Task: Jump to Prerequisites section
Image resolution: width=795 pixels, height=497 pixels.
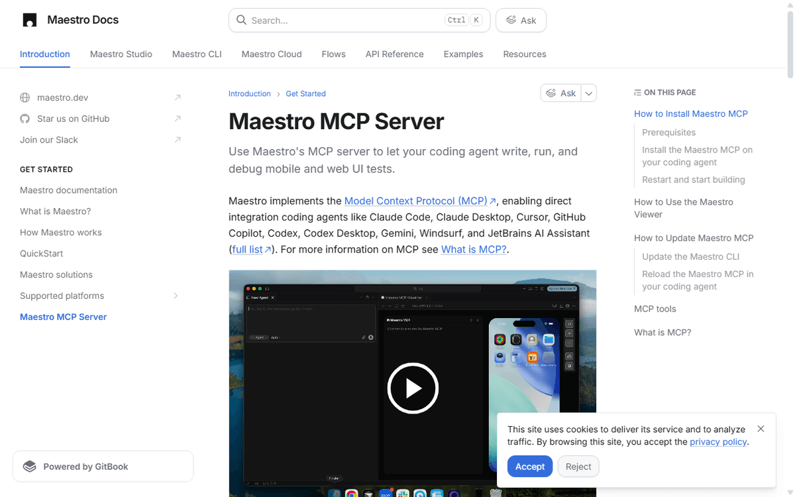Action: 668,133
